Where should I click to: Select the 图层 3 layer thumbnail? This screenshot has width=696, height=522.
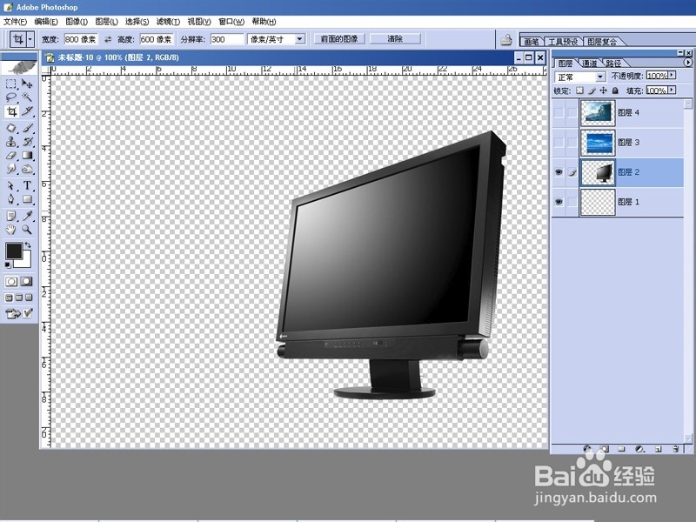point(598,143)
